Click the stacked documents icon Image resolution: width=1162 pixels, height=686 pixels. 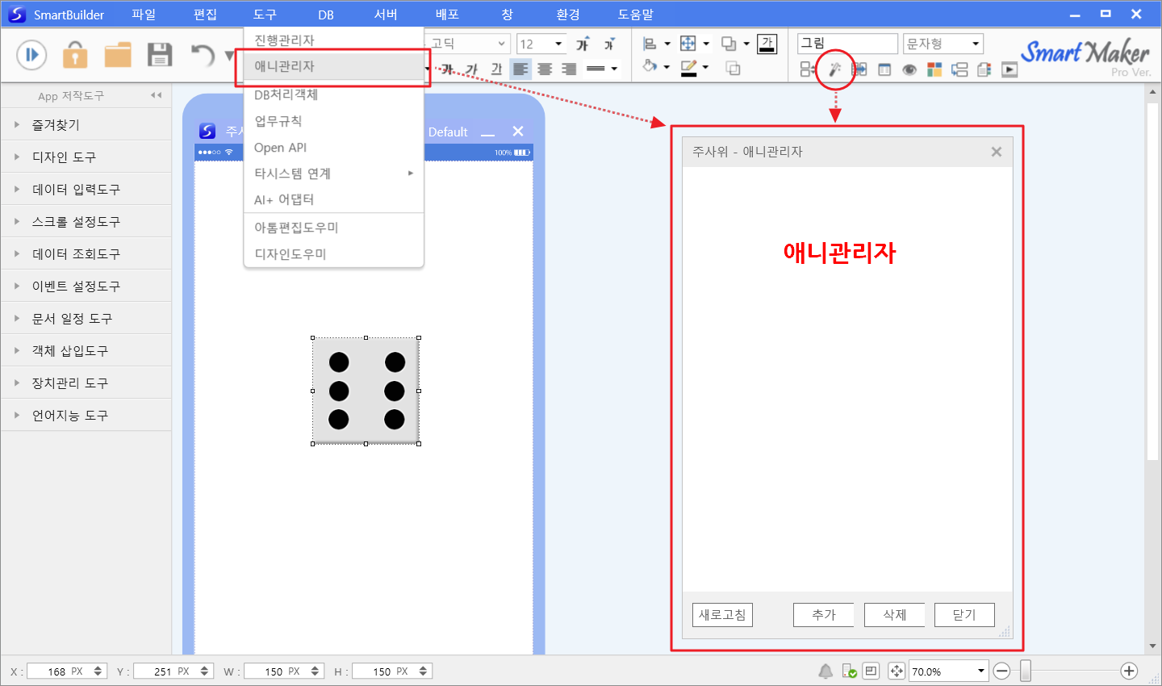point(984,69)
